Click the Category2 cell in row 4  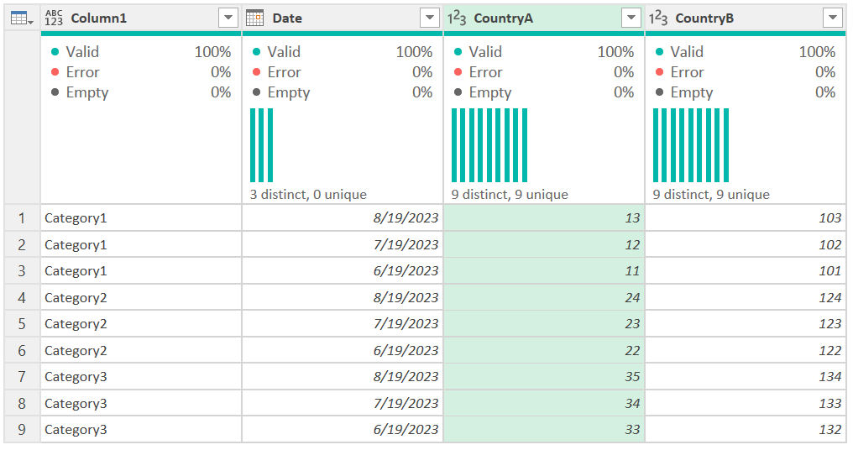coord(141,298)
